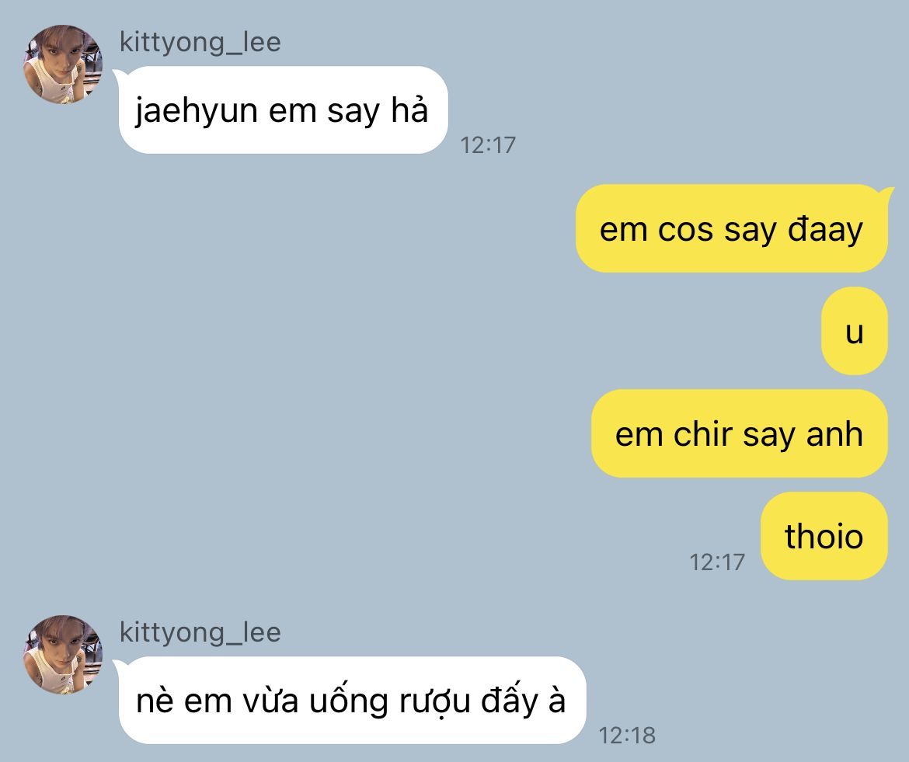Screen dimensions: 909x762
Task: Click the word 'đaay' in the yellow bubble
Action: [x=826, y=230]
